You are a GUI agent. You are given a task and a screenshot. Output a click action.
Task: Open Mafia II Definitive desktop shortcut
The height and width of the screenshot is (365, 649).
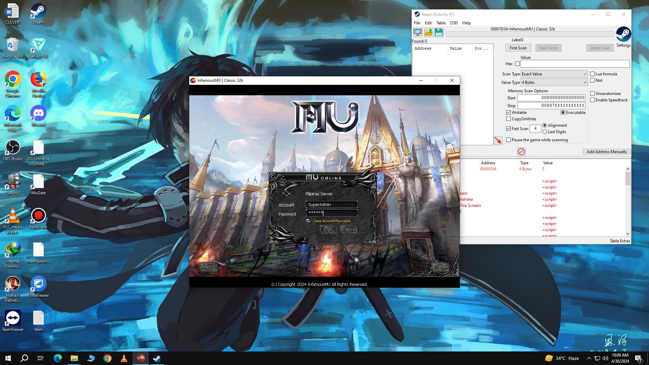coord(13,289)
